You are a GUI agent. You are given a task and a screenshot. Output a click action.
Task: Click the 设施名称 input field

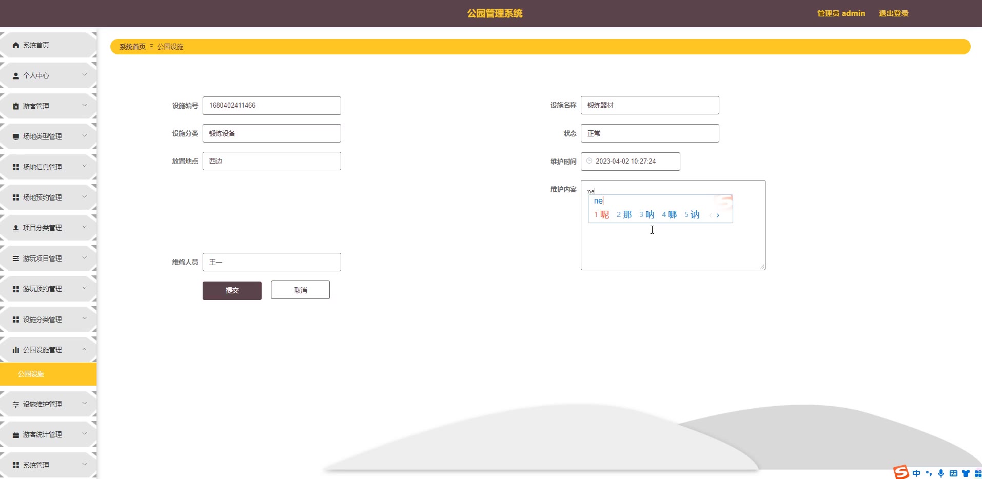[x=650, y=105]
